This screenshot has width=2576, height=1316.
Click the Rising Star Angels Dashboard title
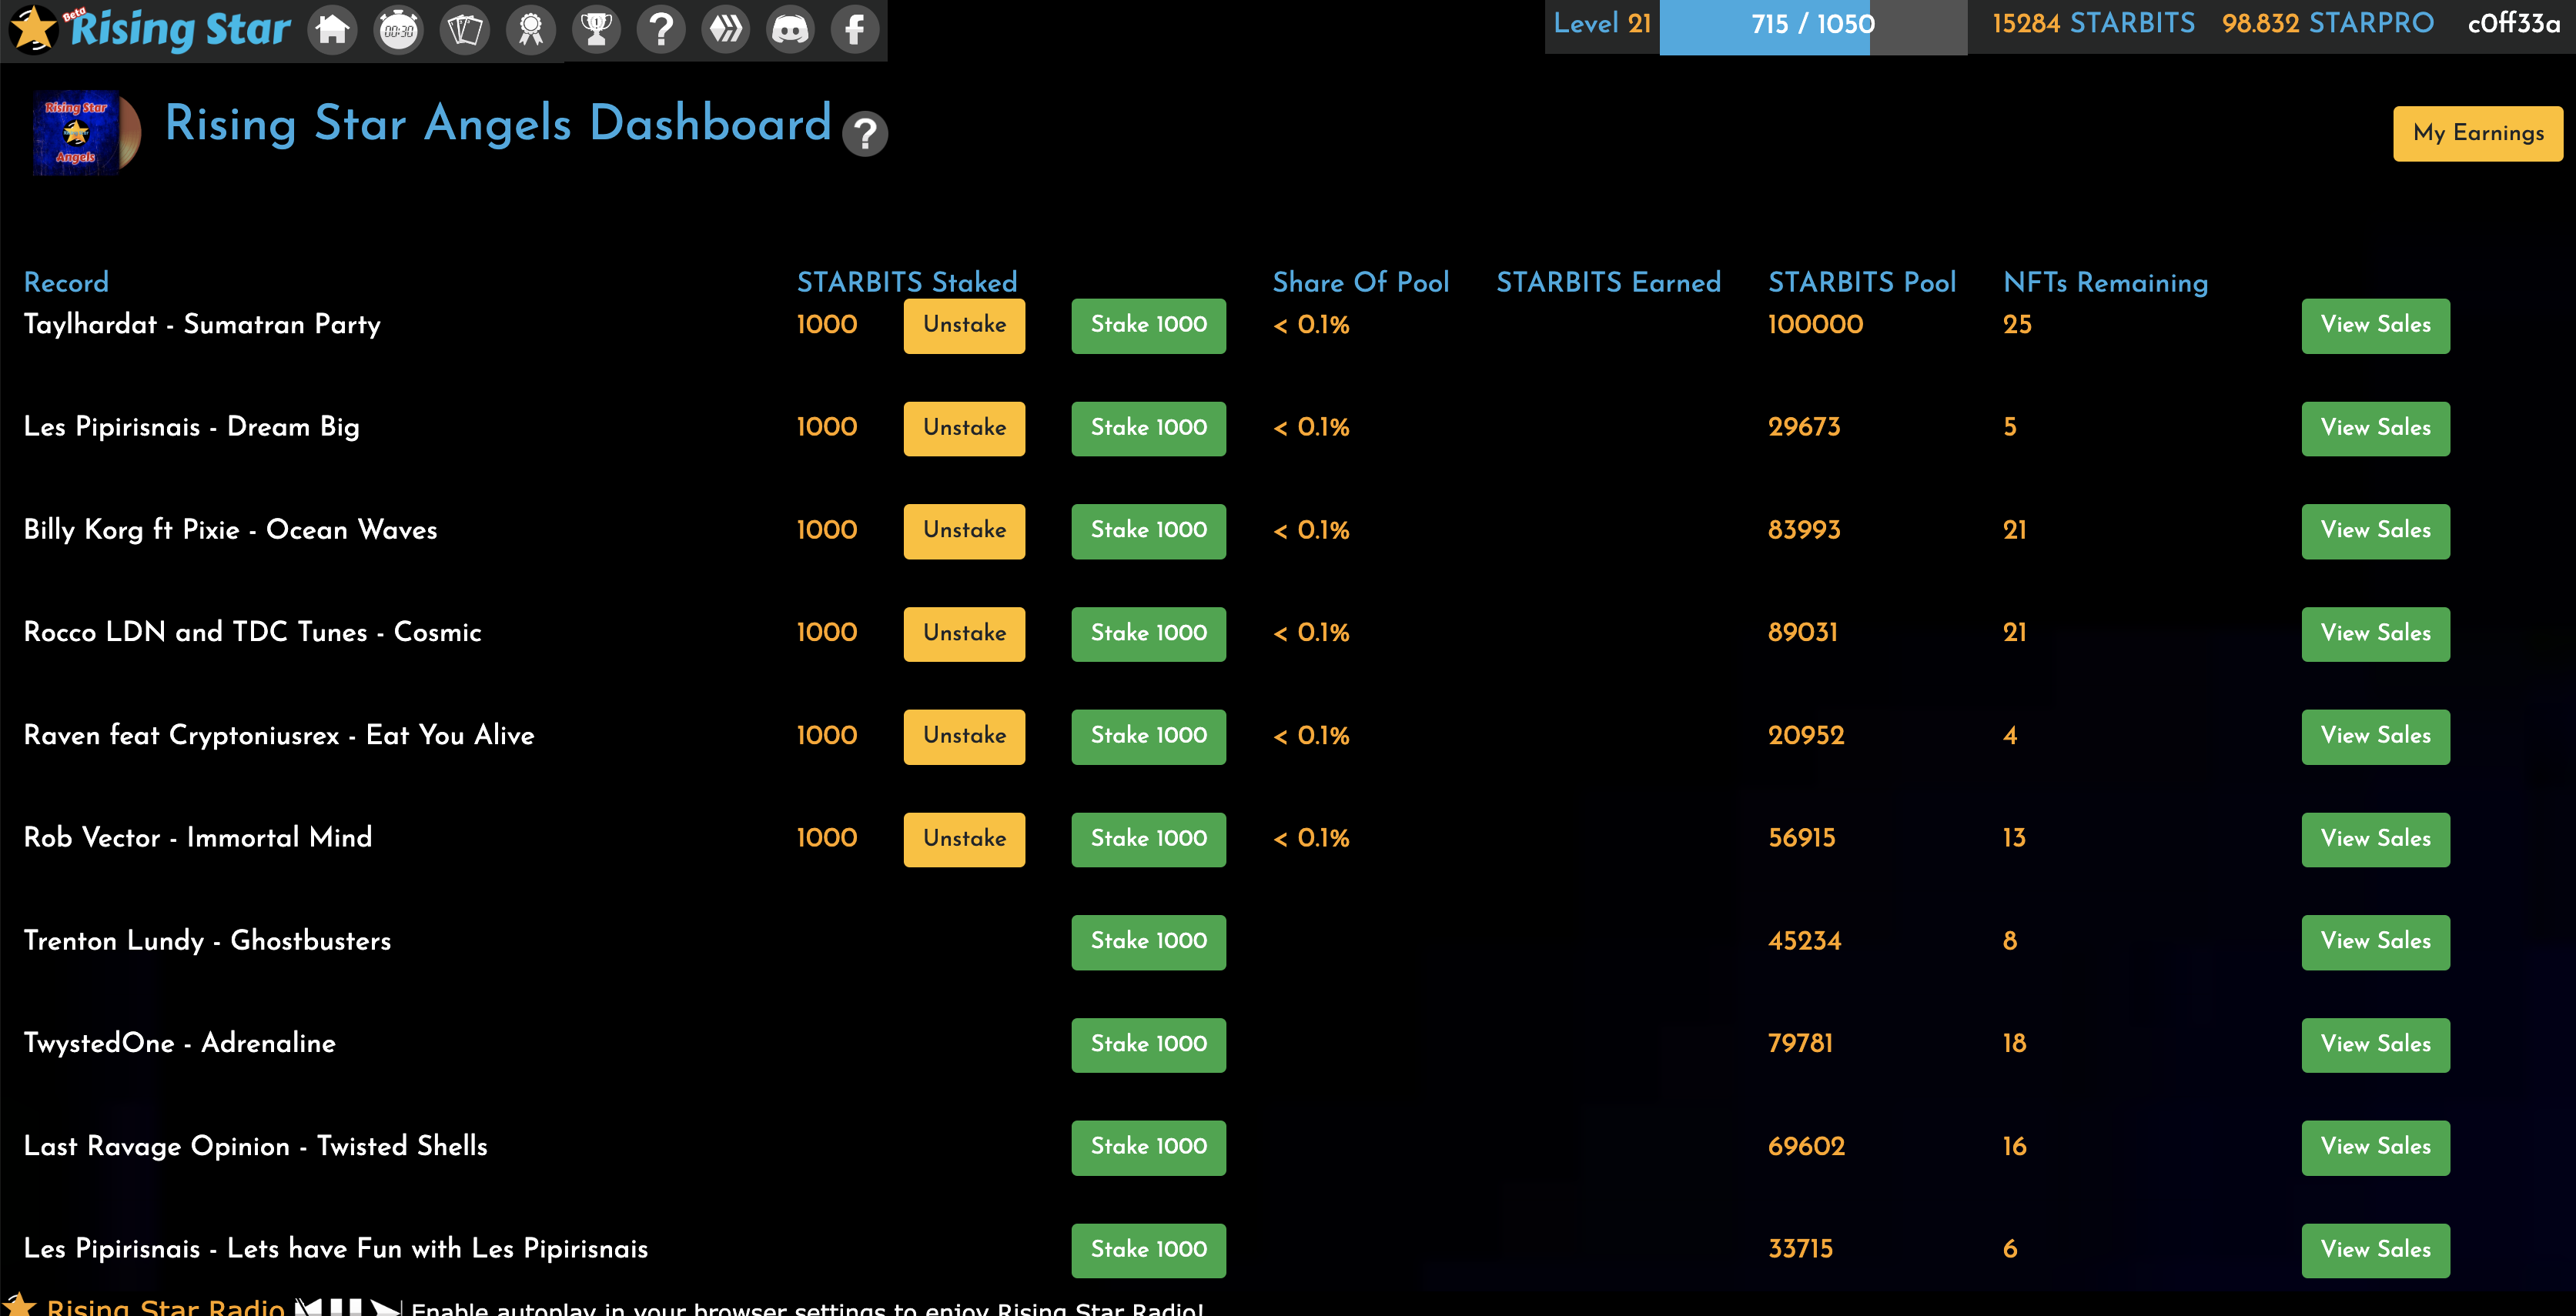498,124
